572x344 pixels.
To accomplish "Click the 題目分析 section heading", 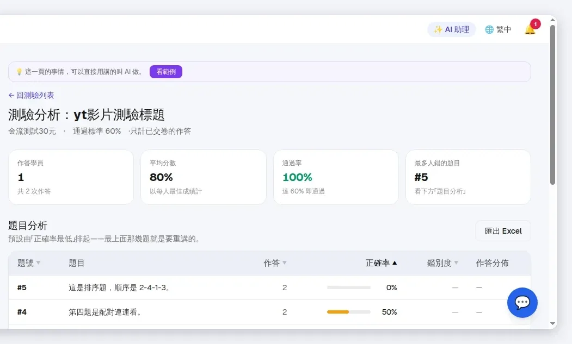I will coord(28,226).
